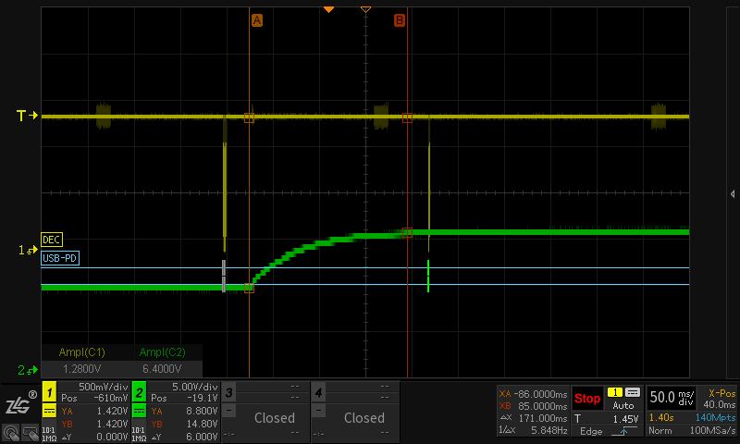Click the trigger level T arrow marker
This screenshot has height=444, width=740.
[x=27, y=116]
